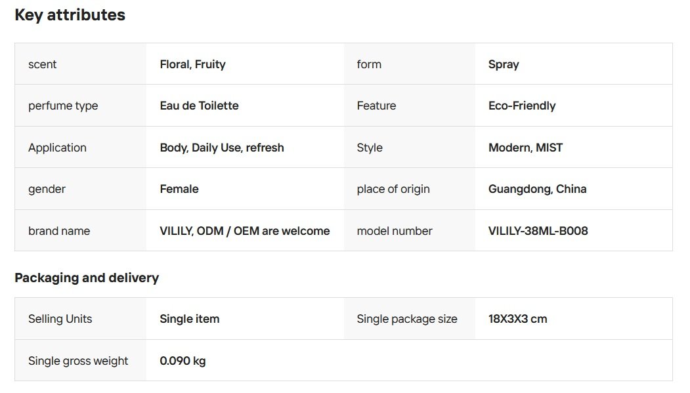The width and height of the screenshot is (690, 393).
Task: Select the Single item value
Action: pyautogui.click(x=190, y=319)
